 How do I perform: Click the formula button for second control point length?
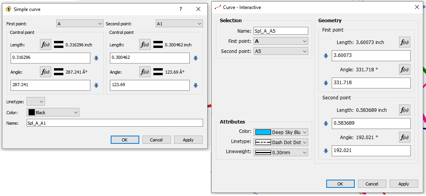[x=145, y=44]
